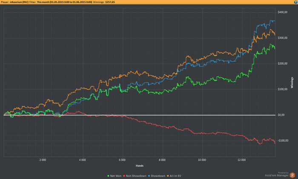The height and width of the screenshot is (179, 298).
Task: Click the 8 000 hands axis label
Action: click(162, 160)
